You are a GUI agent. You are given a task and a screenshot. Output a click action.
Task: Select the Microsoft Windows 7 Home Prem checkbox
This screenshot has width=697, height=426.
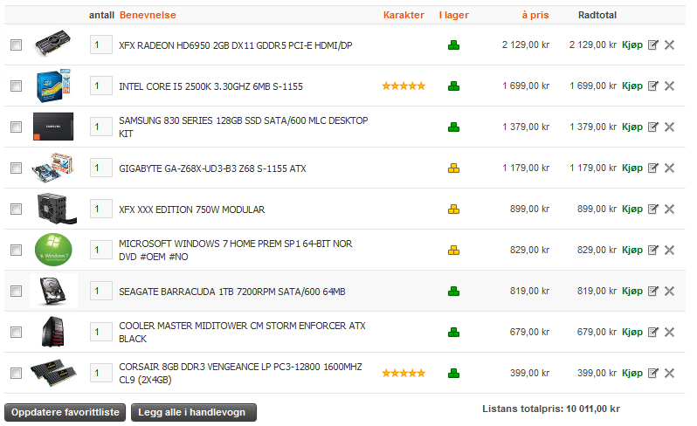coord(16,250)
